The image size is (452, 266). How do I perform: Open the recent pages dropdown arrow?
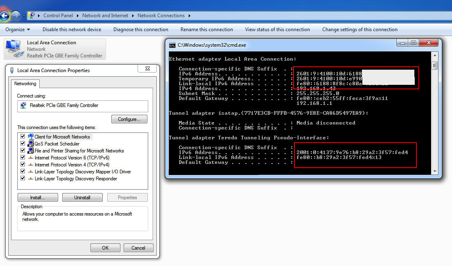(x=24, y=16)
